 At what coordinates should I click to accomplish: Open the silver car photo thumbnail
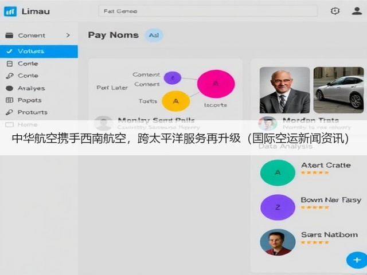pos(338,90)
